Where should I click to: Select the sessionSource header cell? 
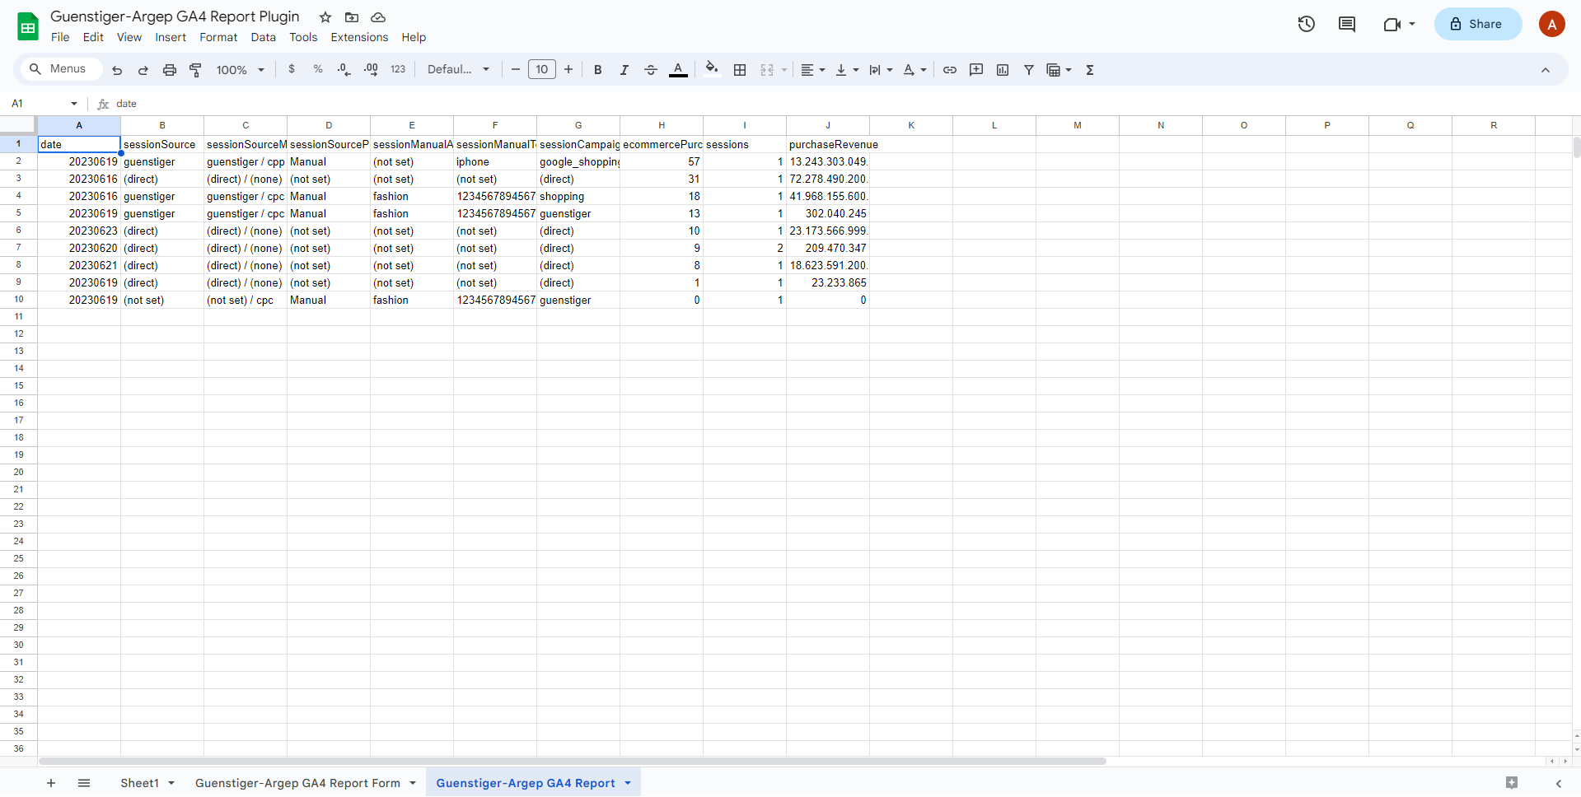tap(162, 144)
